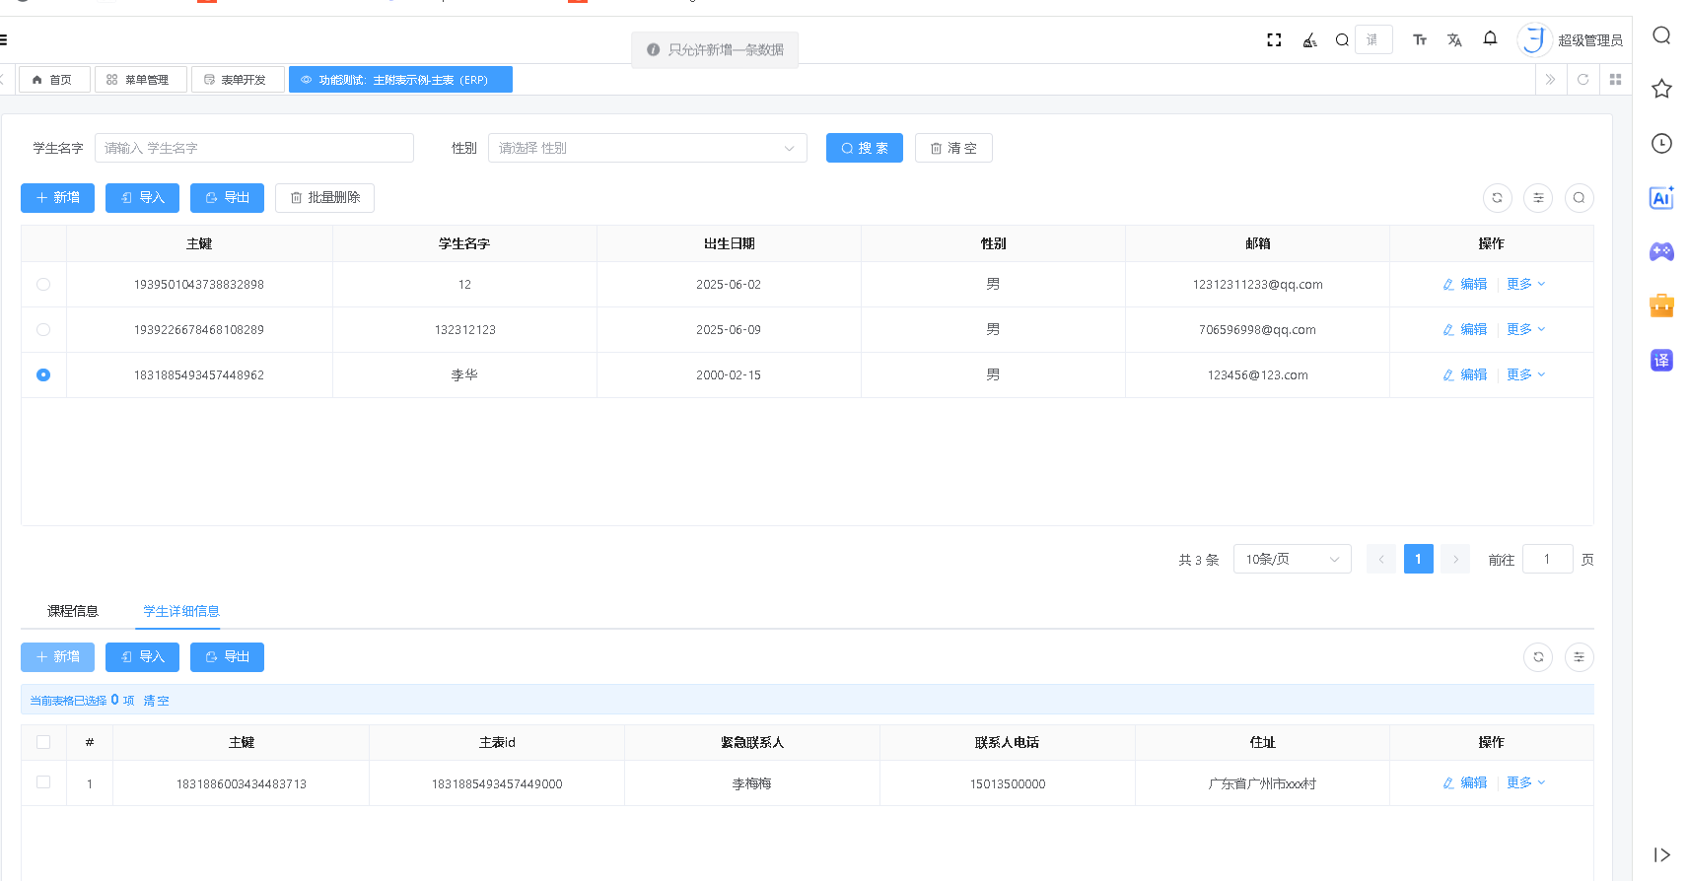Click the 批量删除 button
1687x881 pixels.
click(x=324, y=198)
